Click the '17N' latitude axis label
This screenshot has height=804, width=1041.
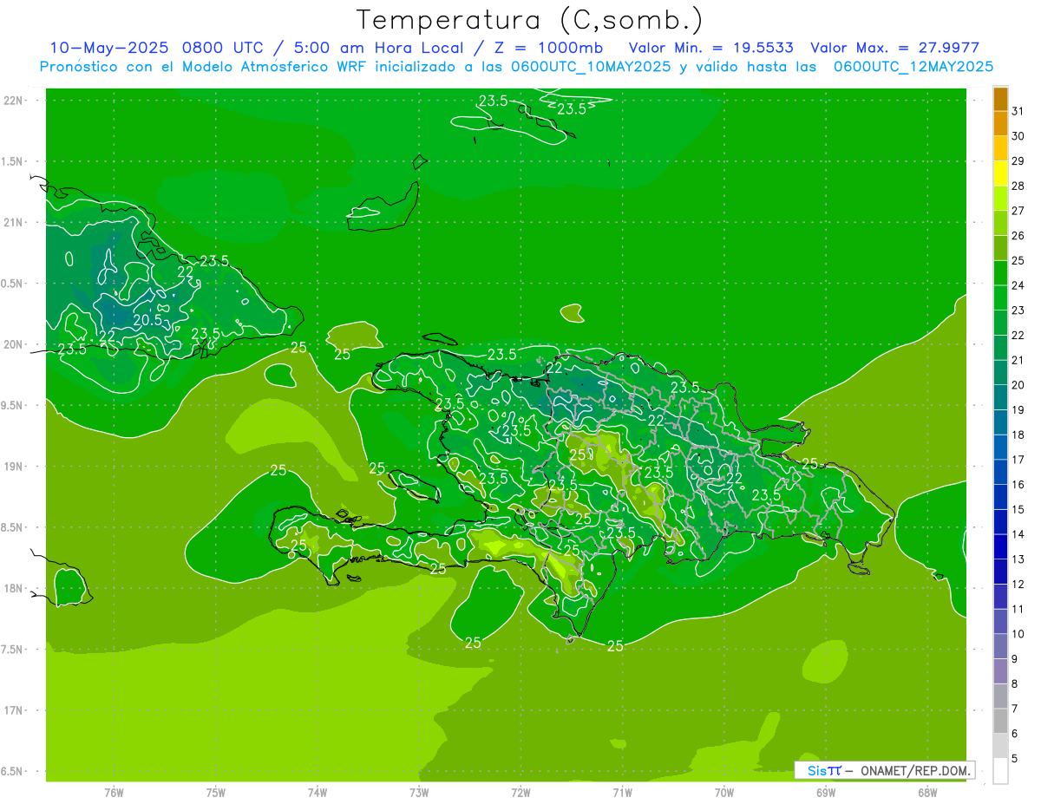coord(14,710)
